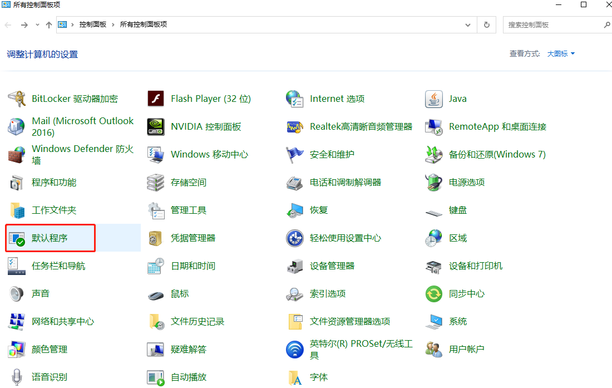Open 凭据管理器 safe icon
The height and width of the screenshot is (388, 612).
(x=156, y=238)
